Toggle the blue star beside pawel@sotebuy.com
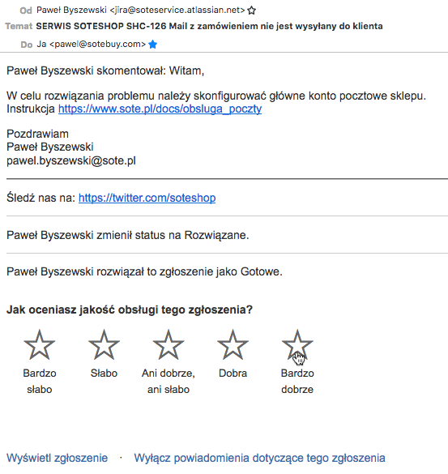The height and width of the screenshot is (474, 448). pos(153,45)
